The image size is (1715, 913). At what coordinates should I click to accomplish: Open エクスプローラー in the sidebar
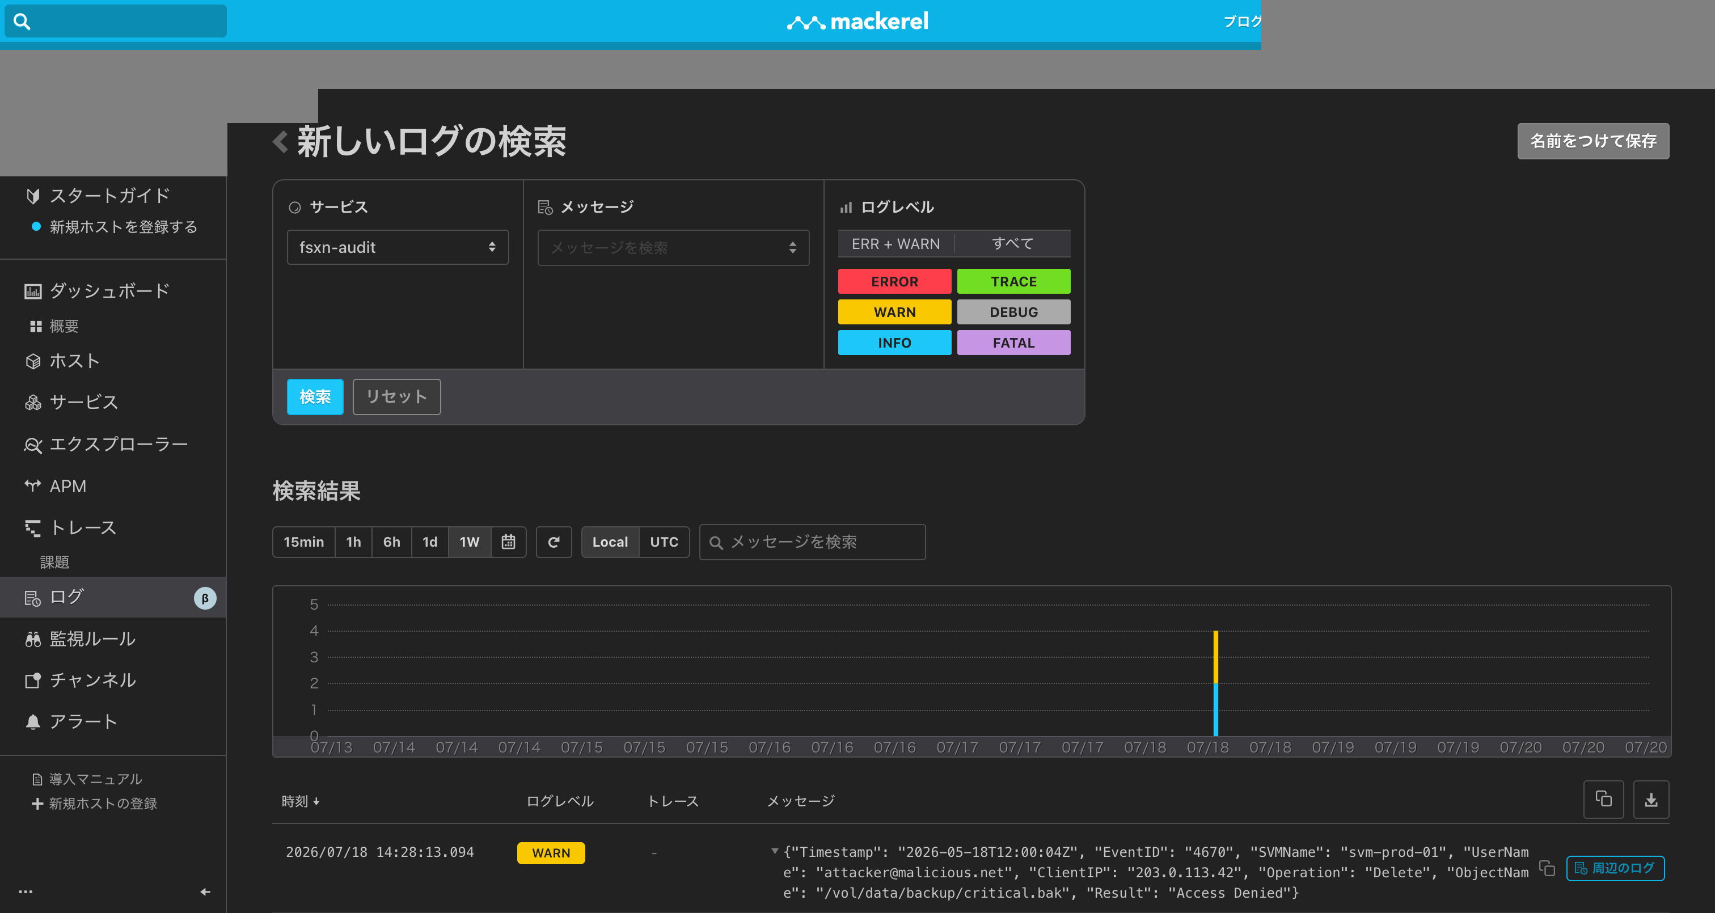(107, 444)
